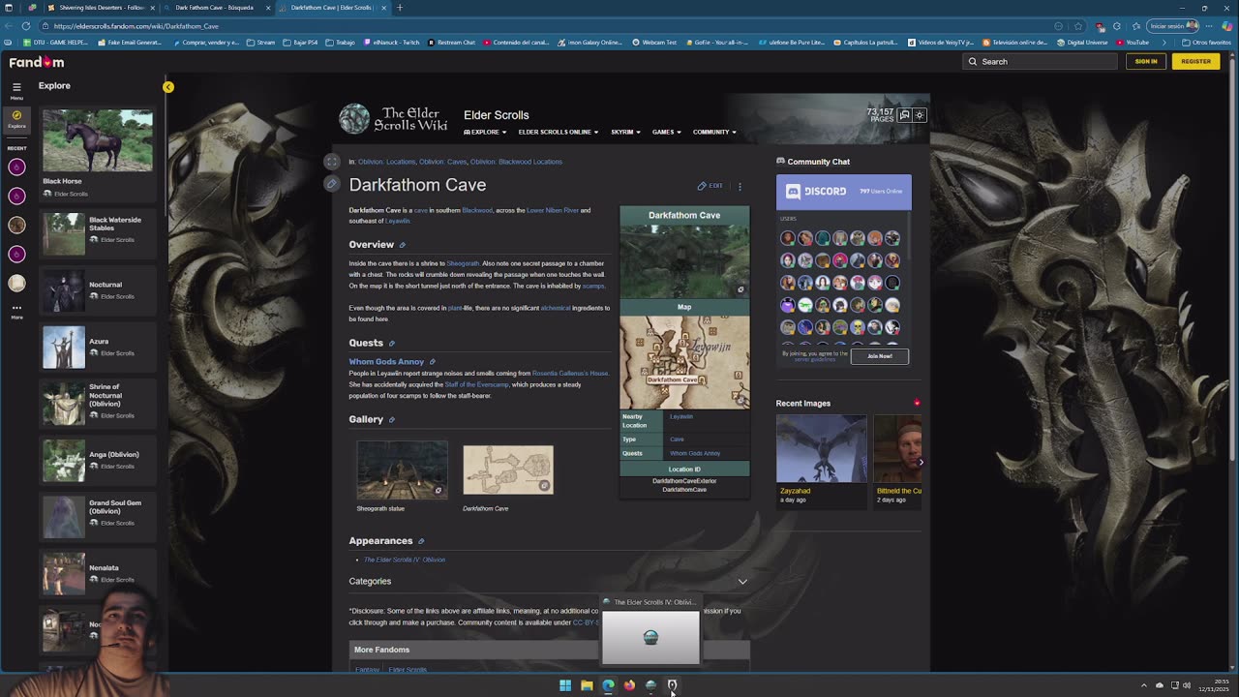Open the Oblivion: Blackwood Locations category link
The width and height of the screenshot is (1239, 697).
tap(516, 162)
